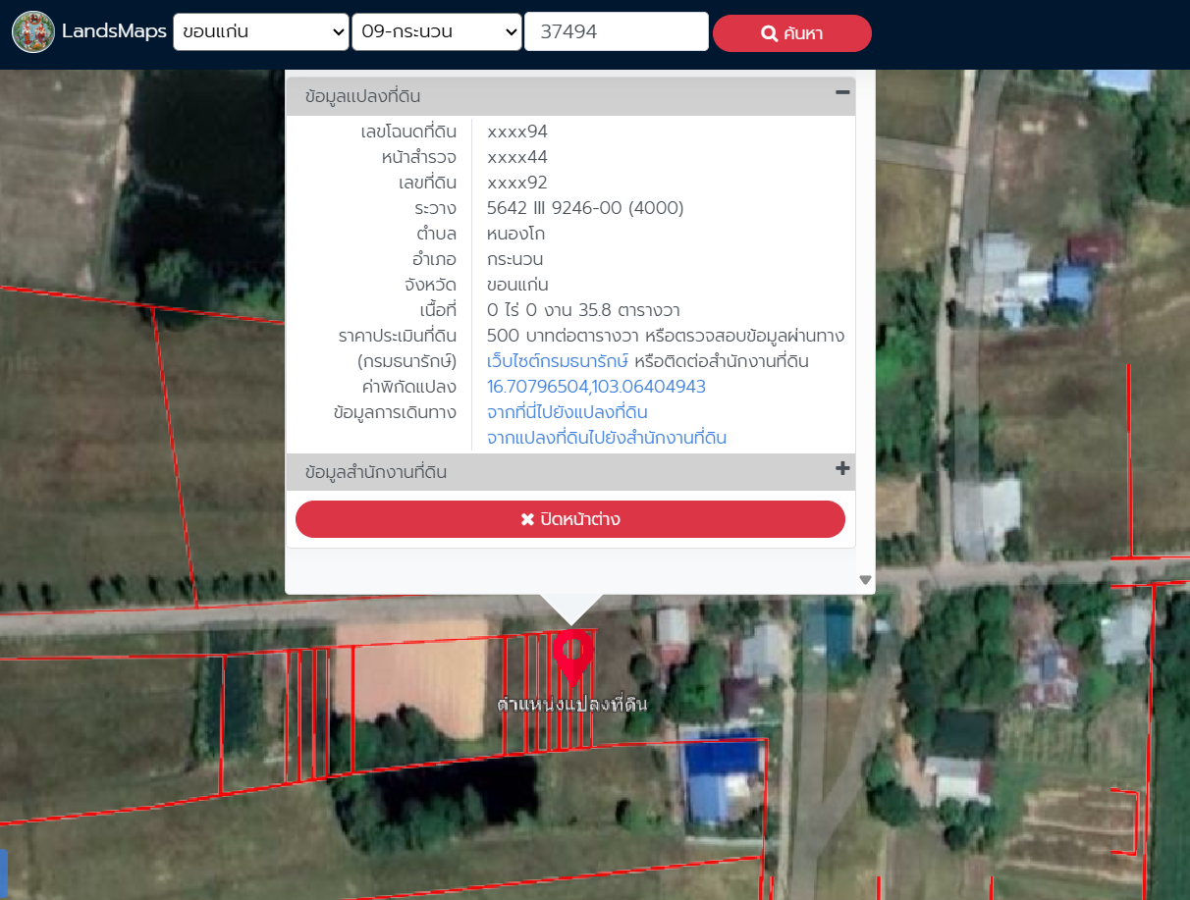
Task: Open the ขอนแก่น province dropdown
Action: [x=261, y=31]
